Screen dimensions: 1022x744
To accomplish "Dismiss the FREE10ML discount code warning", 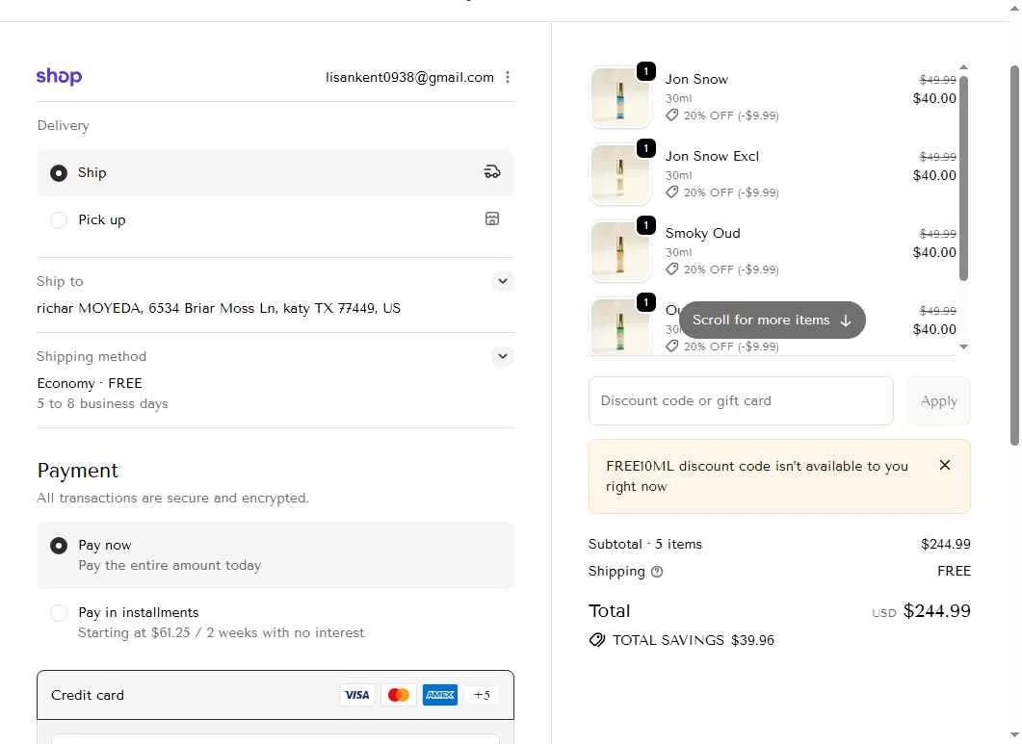I will (x=944, y=465).
